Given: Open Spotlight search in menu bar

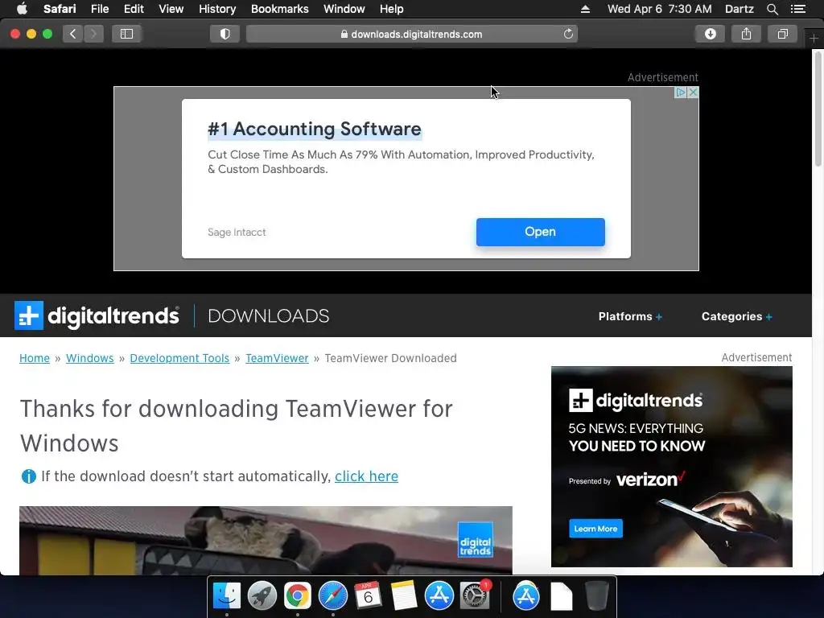Looking at the screenshot, I should click(x=772, y=9).
